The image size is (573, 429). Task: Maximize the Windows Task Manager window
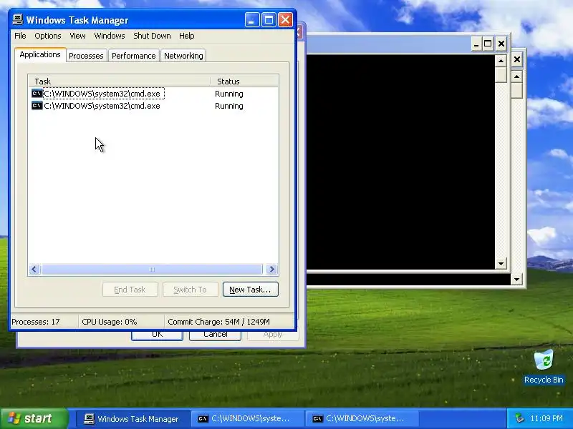point(269,20)
